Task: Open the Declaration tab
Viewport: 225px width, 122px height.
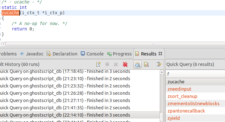Action: (65, 54)
